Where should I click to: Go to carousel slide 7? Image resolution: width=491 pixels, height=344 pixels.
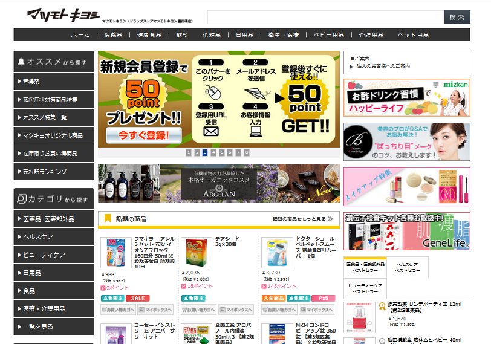(x=238, y=152)
